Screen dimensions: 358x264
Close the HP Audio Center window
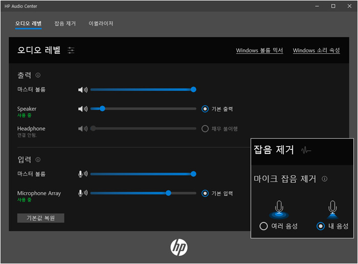pos(349,6)
